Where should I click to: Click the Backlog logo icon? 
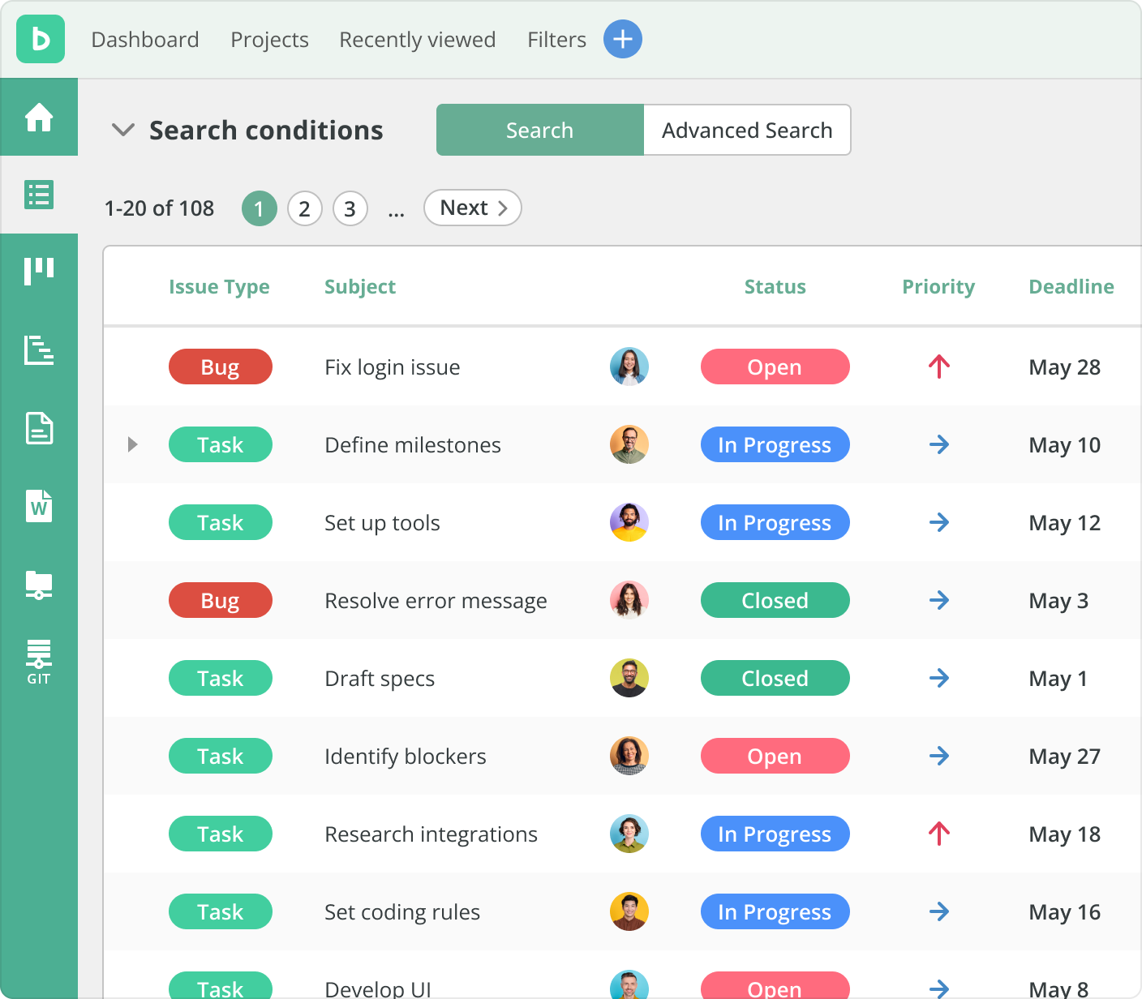(41, 39)
